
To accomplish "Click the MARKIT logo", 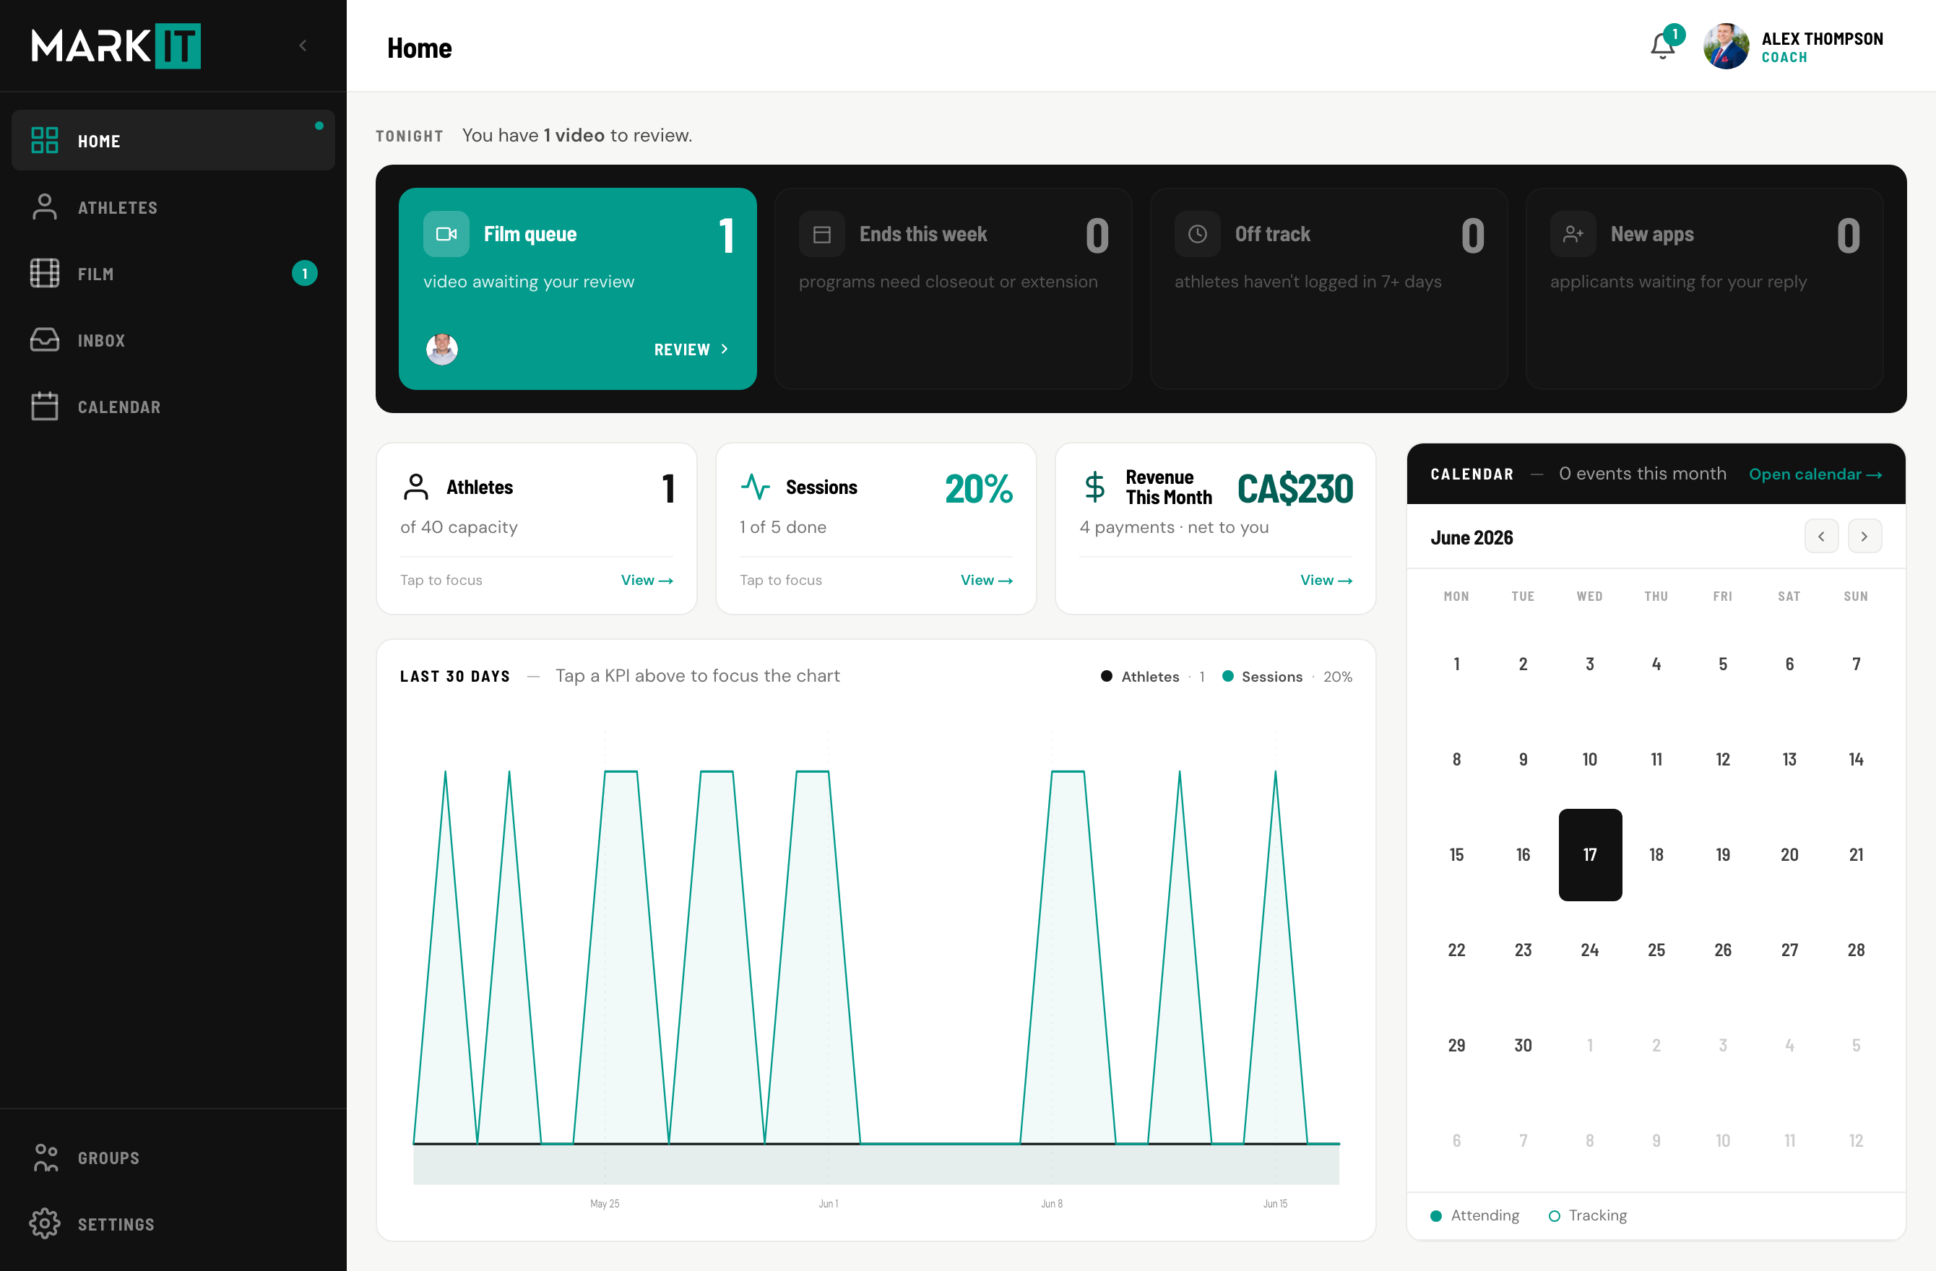I will 116,46.
